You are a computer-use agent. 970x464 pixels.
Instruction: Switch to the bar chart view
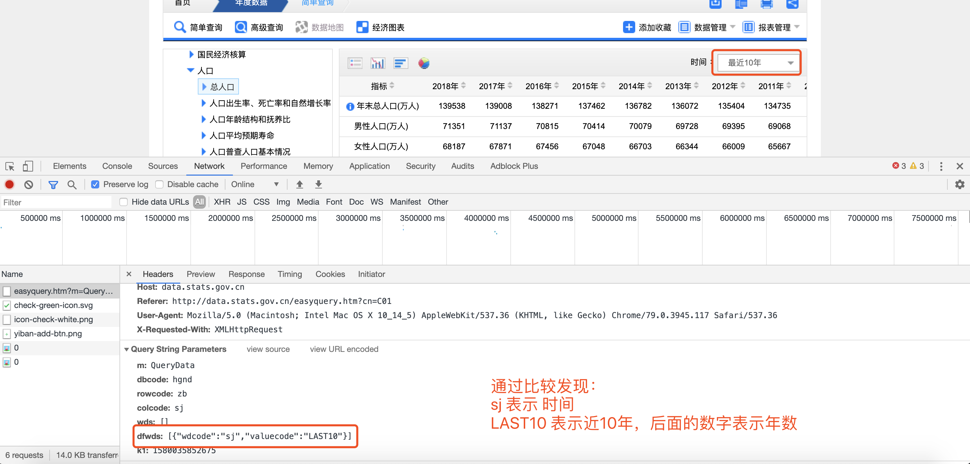tap(378, 63)
